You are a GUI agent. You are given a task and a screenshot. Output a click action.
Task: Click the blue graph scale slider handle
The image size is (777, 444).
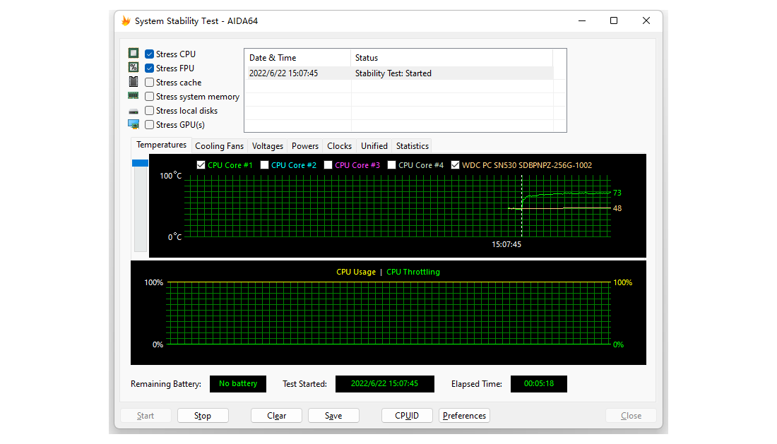click(x=141, y=163)
